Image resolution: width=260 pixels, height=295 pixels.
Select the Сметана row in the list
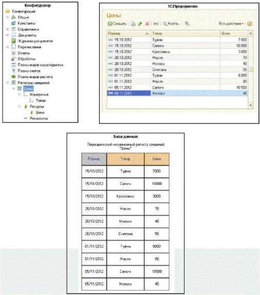click(x=177, y=70)
